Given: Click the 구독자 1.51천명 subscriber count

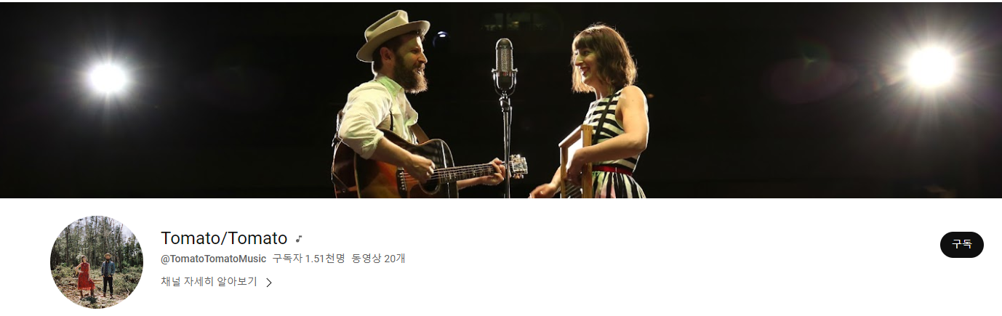Looking at the screenshot, I should click(308, 259).
